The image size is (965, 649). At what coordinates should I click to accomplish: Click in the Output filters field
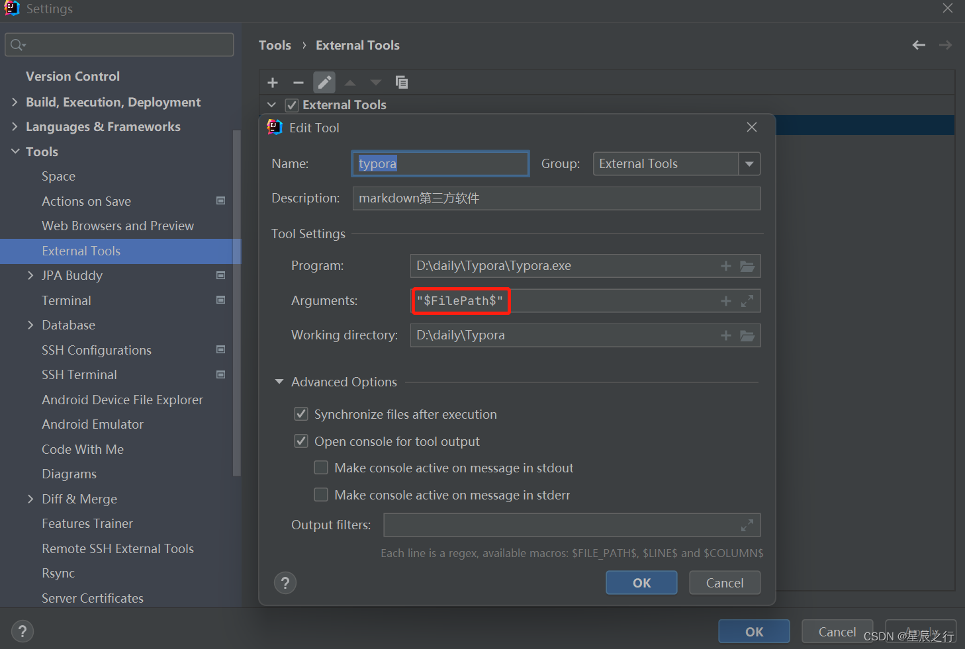[x=572, y=525]
